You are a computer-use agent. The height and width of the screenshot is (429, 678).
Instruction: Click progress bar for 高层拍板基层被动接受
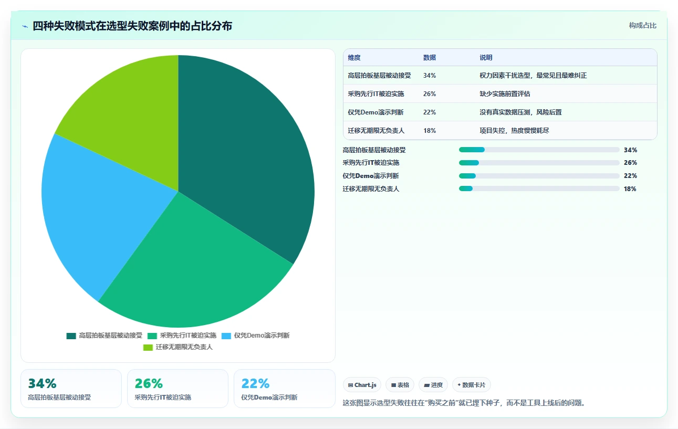pyautogui.click(x=539, y=150)
